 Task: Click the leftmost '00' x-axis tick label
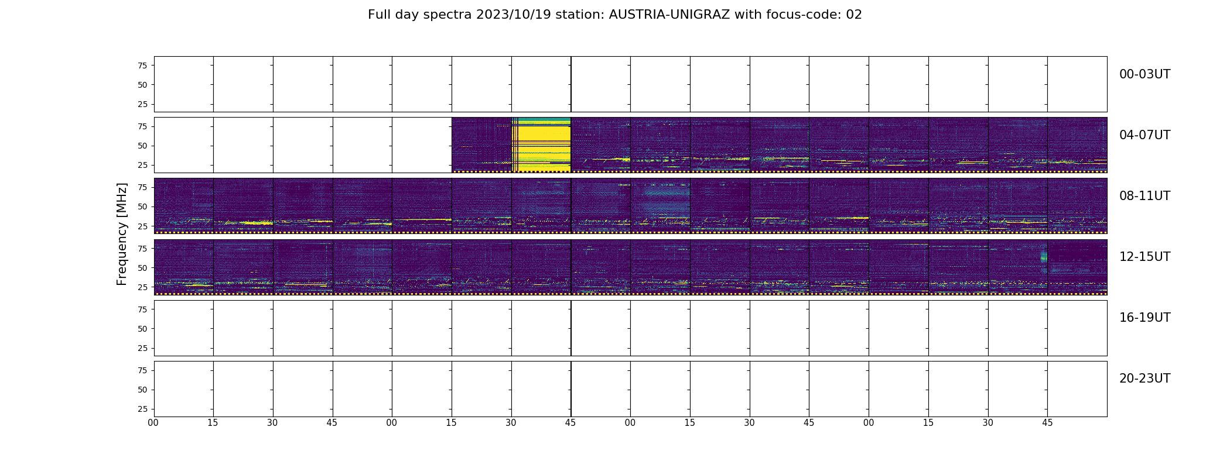153,423
